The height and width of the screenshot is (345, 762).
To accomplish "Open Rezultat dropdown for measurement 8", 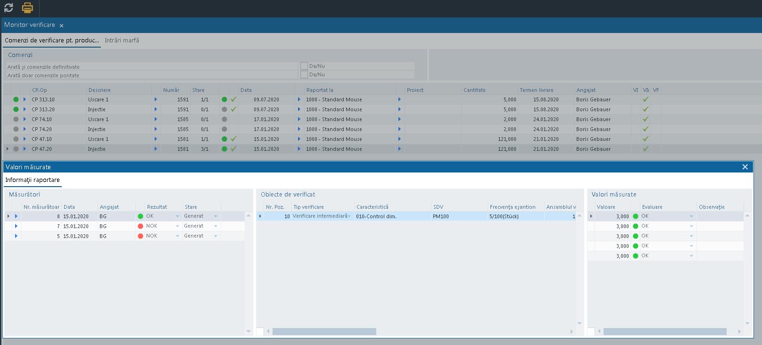I will pyautogui.click(x=177, y=216).
